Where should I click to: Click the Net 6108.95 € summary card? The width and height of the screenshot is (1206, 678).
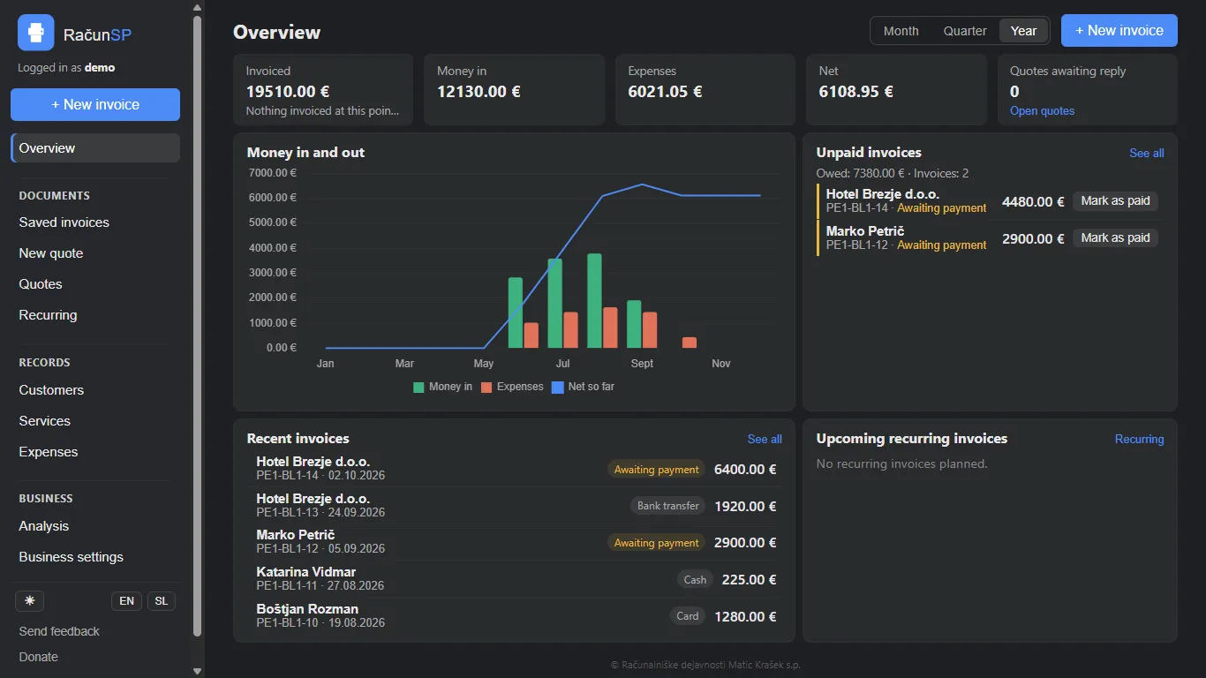coord(896,90)
